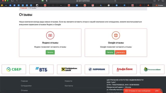Open the Главная breadcrumb link
Image resolution: width=166 pixels, height=93 pixels.
(24, 8)
